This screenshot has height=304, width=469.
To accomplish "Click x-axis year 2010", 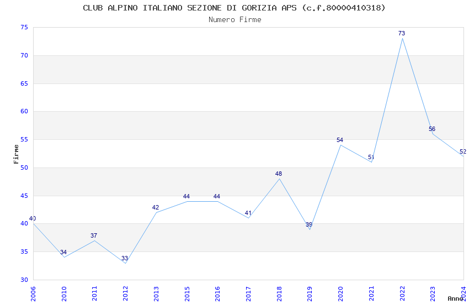I will click(63, 293).
